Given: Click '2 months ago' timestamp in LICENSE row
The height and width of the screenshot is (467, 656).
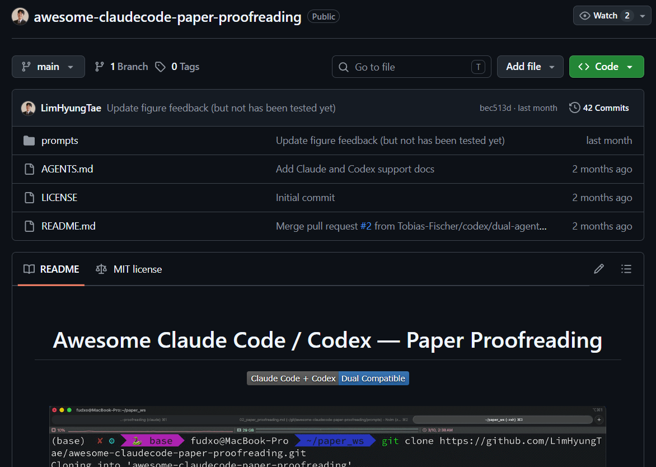Looking at the screenshot, I should (x=602, y=198).
